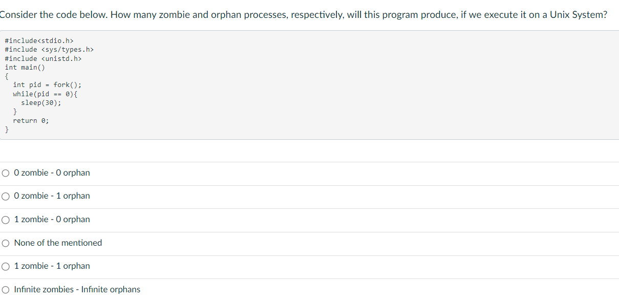Click the "1 zombie - 1 orphan" answer label
The image size is (619, 301).
(x=52, y=266)
